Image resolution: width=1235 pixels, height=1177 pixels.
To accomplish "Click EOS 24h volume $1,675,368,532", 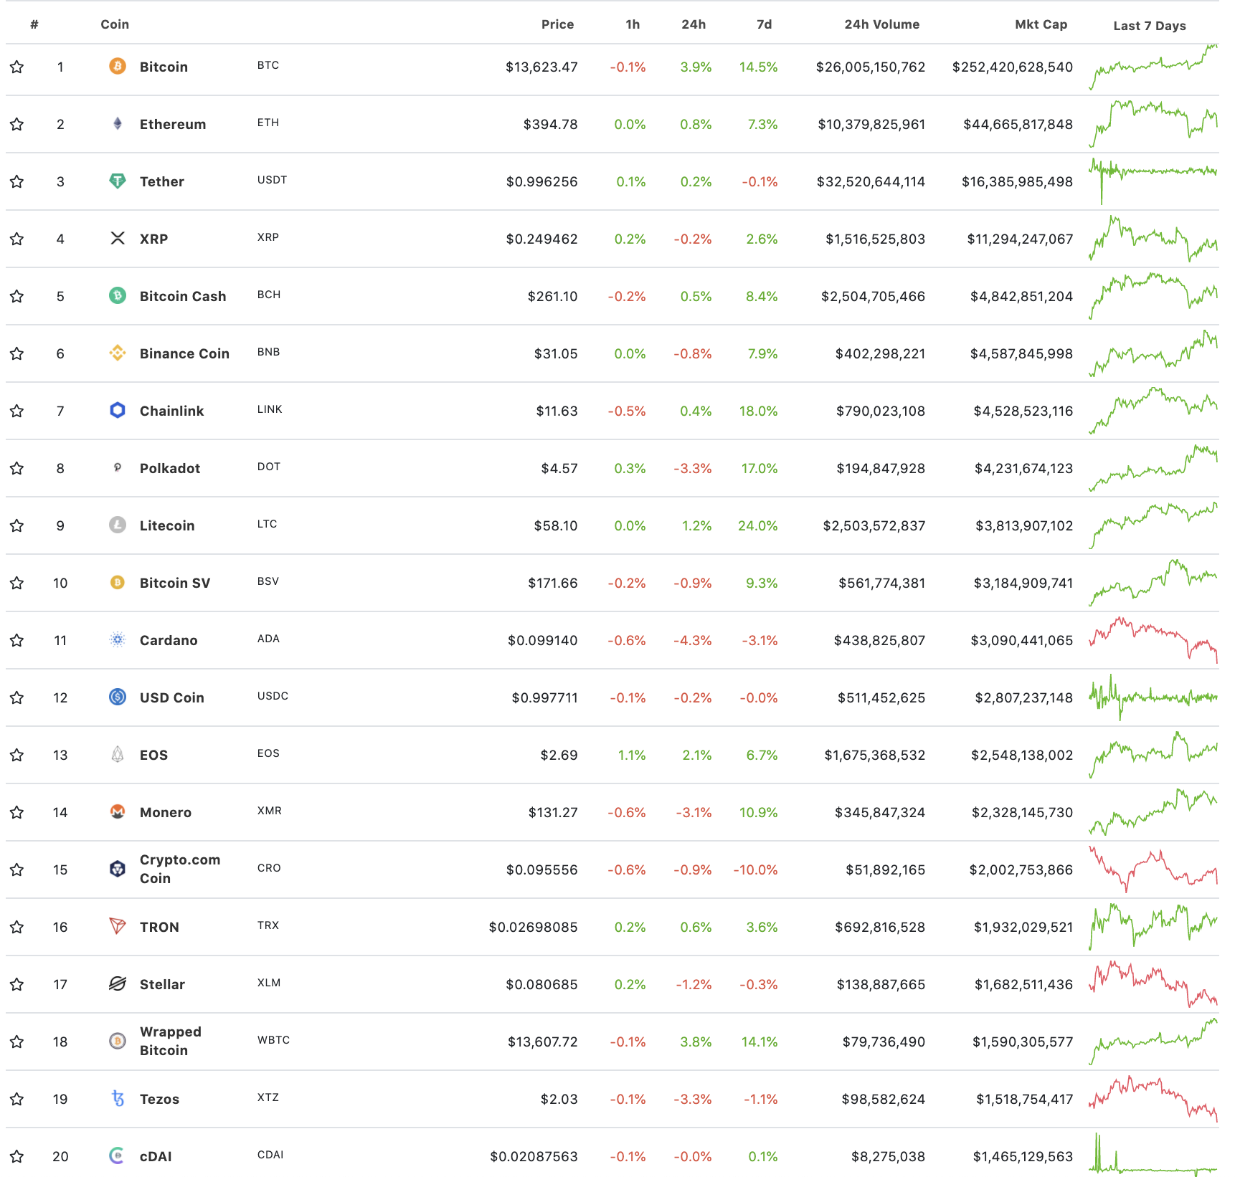I will point(875,755).
